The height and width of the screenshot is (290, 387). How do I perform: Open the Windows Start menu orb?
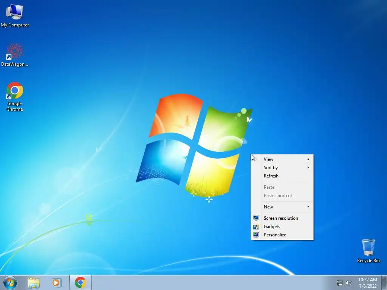(10, 282)
